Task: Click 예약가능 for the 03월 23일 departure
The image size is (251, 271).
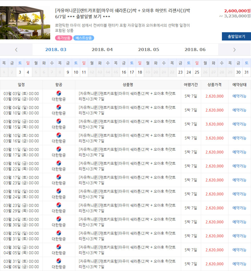Action: pos(239,208)
